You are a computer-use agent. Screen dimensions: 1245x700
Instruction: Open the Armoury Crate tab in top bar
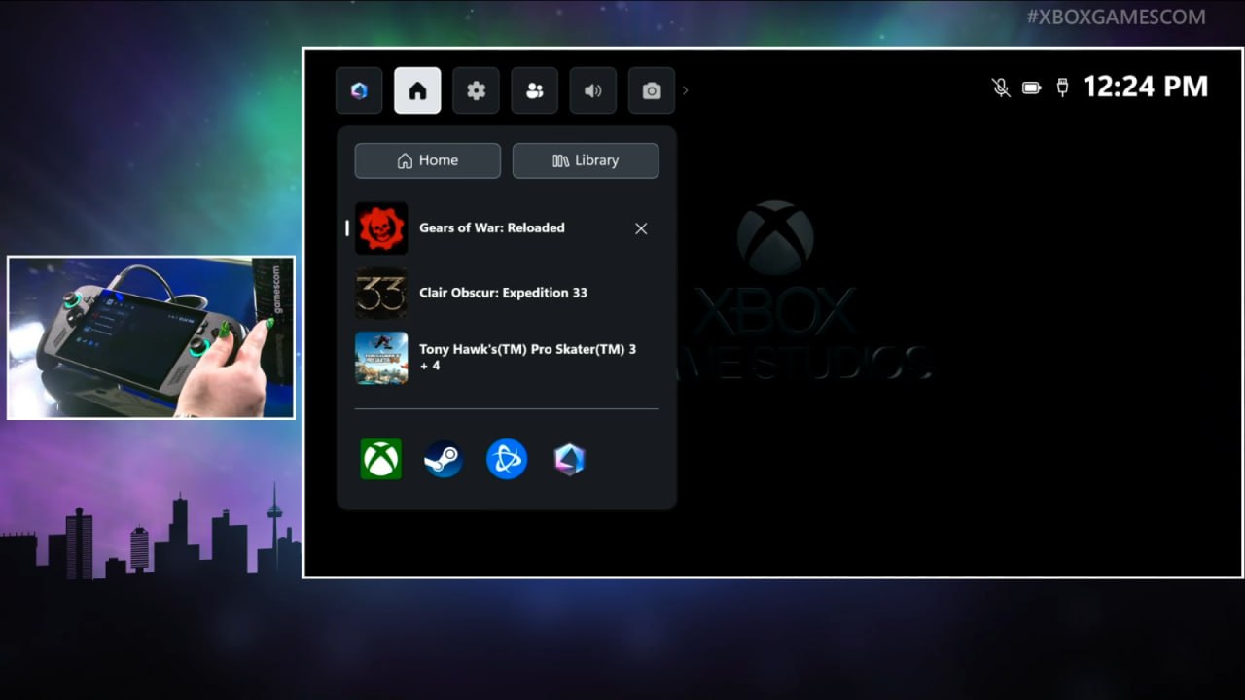pyautogui.click(x=359, y=90)
